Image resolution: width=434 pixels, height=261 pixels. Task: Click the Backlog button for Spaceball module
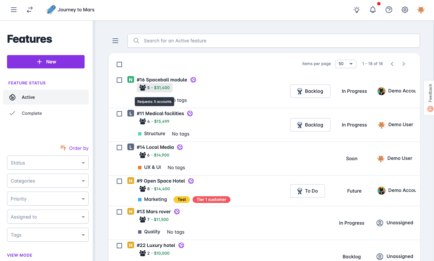[310, 91]
